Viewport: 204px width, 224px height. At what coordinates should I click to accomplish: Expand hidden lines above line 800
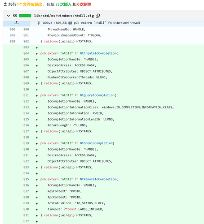[17, 23]
